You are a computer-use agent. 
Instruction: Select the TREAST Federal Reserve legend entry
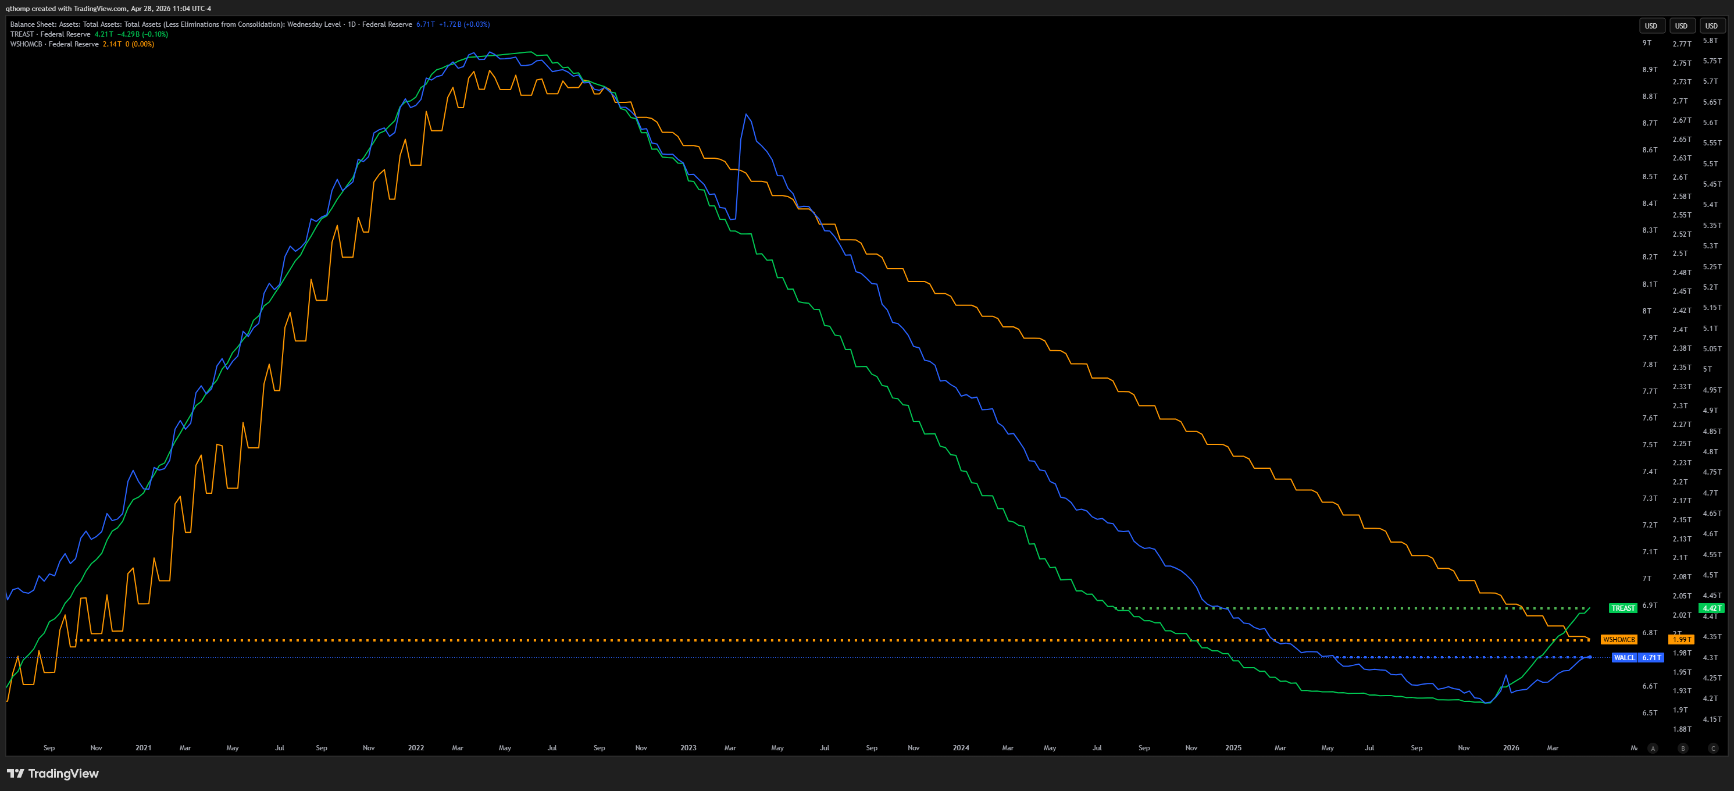point(51,34)
